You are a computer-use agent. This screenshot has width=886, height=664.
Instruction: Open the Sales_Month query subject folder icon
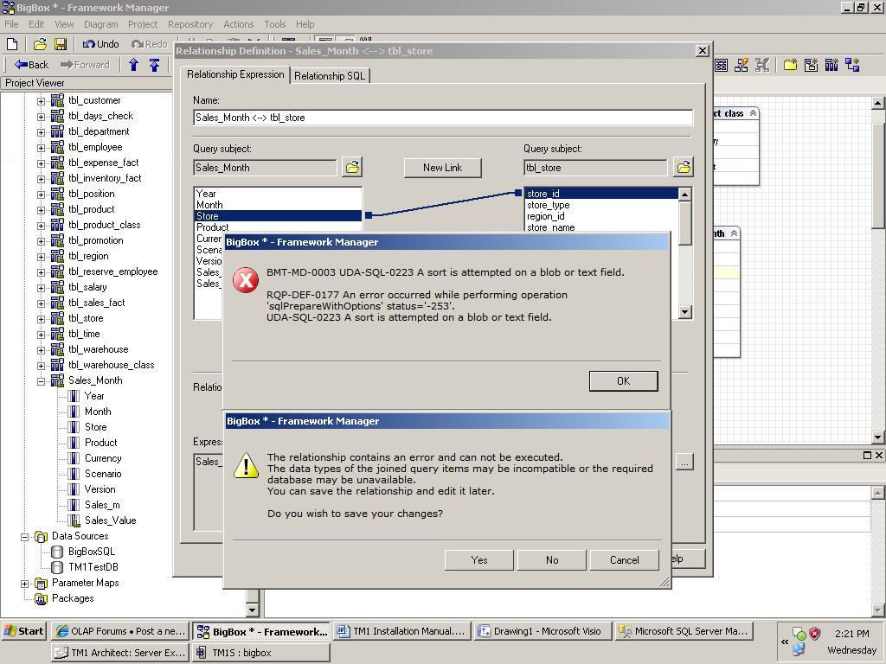[x=351, y=167]
